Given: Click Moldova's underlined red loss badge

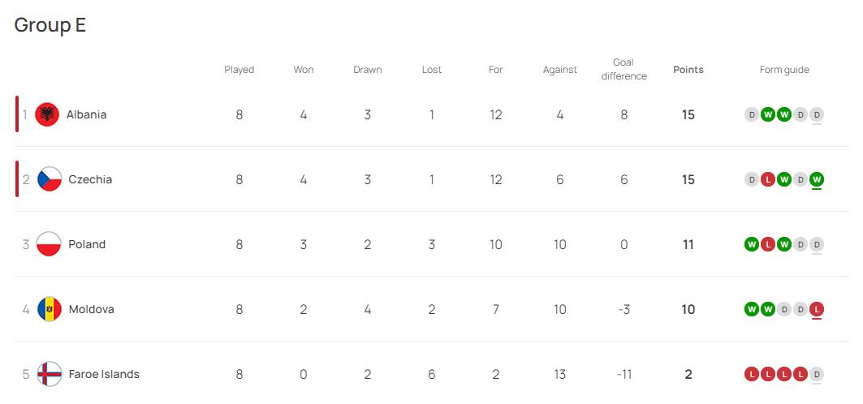Looking at the screenshot, I should [817, 309].
